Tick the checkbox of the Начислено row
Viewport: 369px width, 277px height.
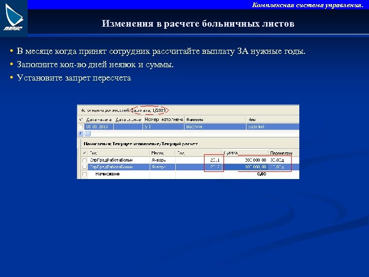click(85, 174)
